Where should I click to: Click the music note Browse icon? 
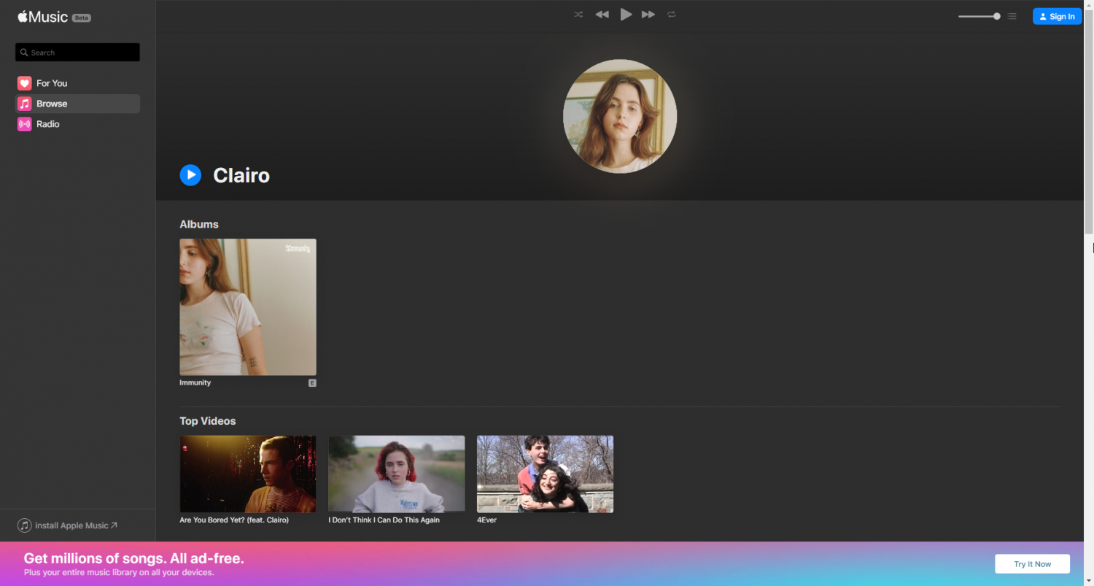click(x=25, y=104)
